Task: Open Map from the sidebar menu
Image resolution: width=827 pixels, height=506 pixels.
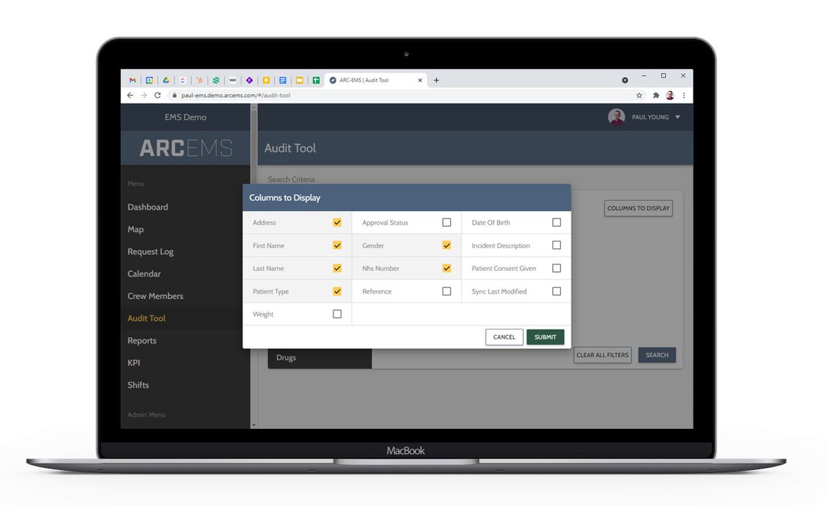Action: 136,230
